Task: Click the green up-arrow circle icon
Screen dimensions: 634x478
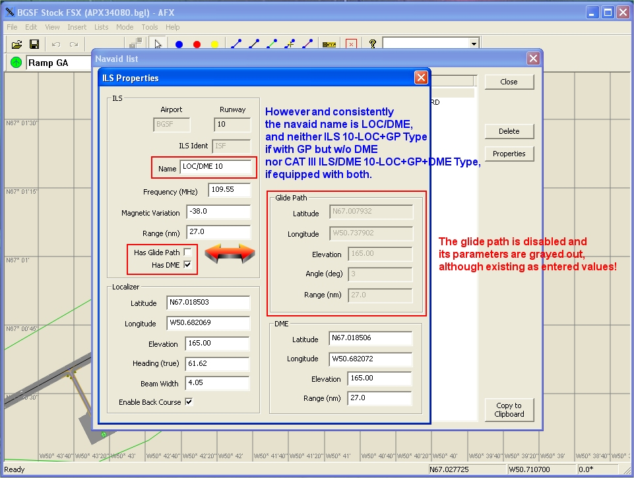Action: (16, 63)
